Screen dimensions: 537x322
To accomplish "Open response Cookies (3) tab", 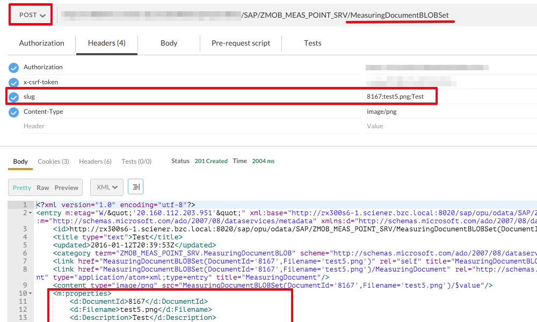I will click(x=53, y=162).
